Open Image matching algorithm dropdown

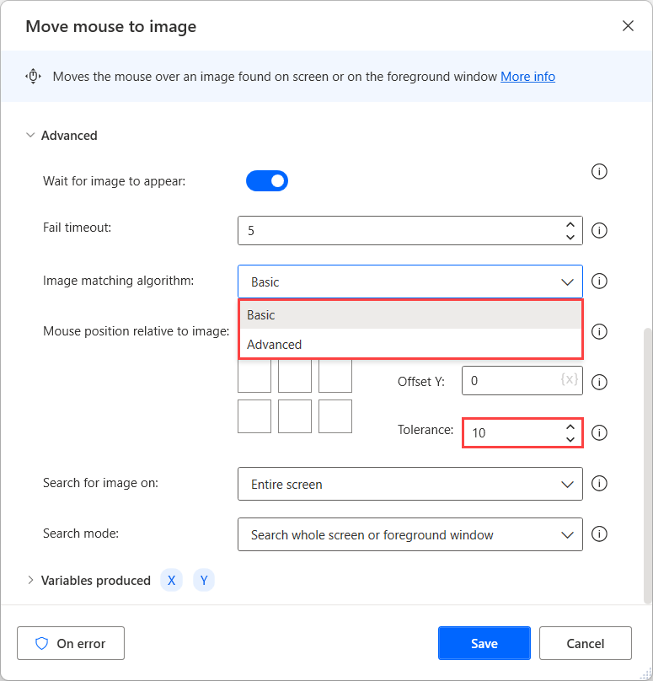[x=410, y=282]
